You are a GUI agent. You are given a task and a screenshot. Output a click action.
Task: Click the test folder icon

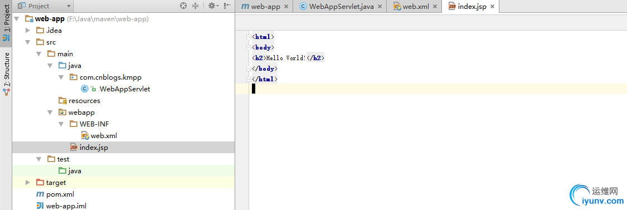[51, 159]
